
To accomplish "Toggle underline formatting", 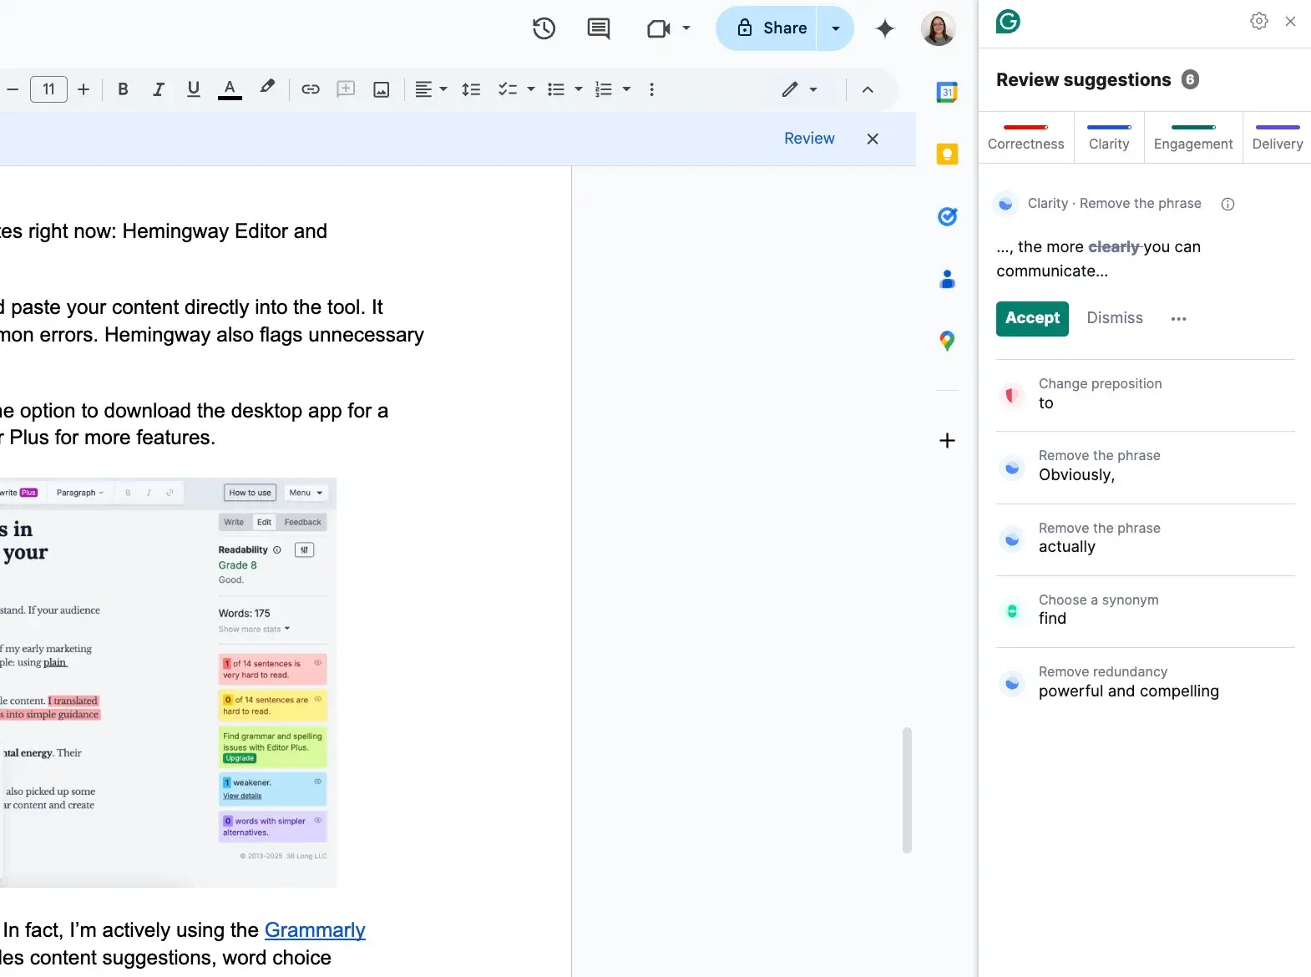I will 193,89.
